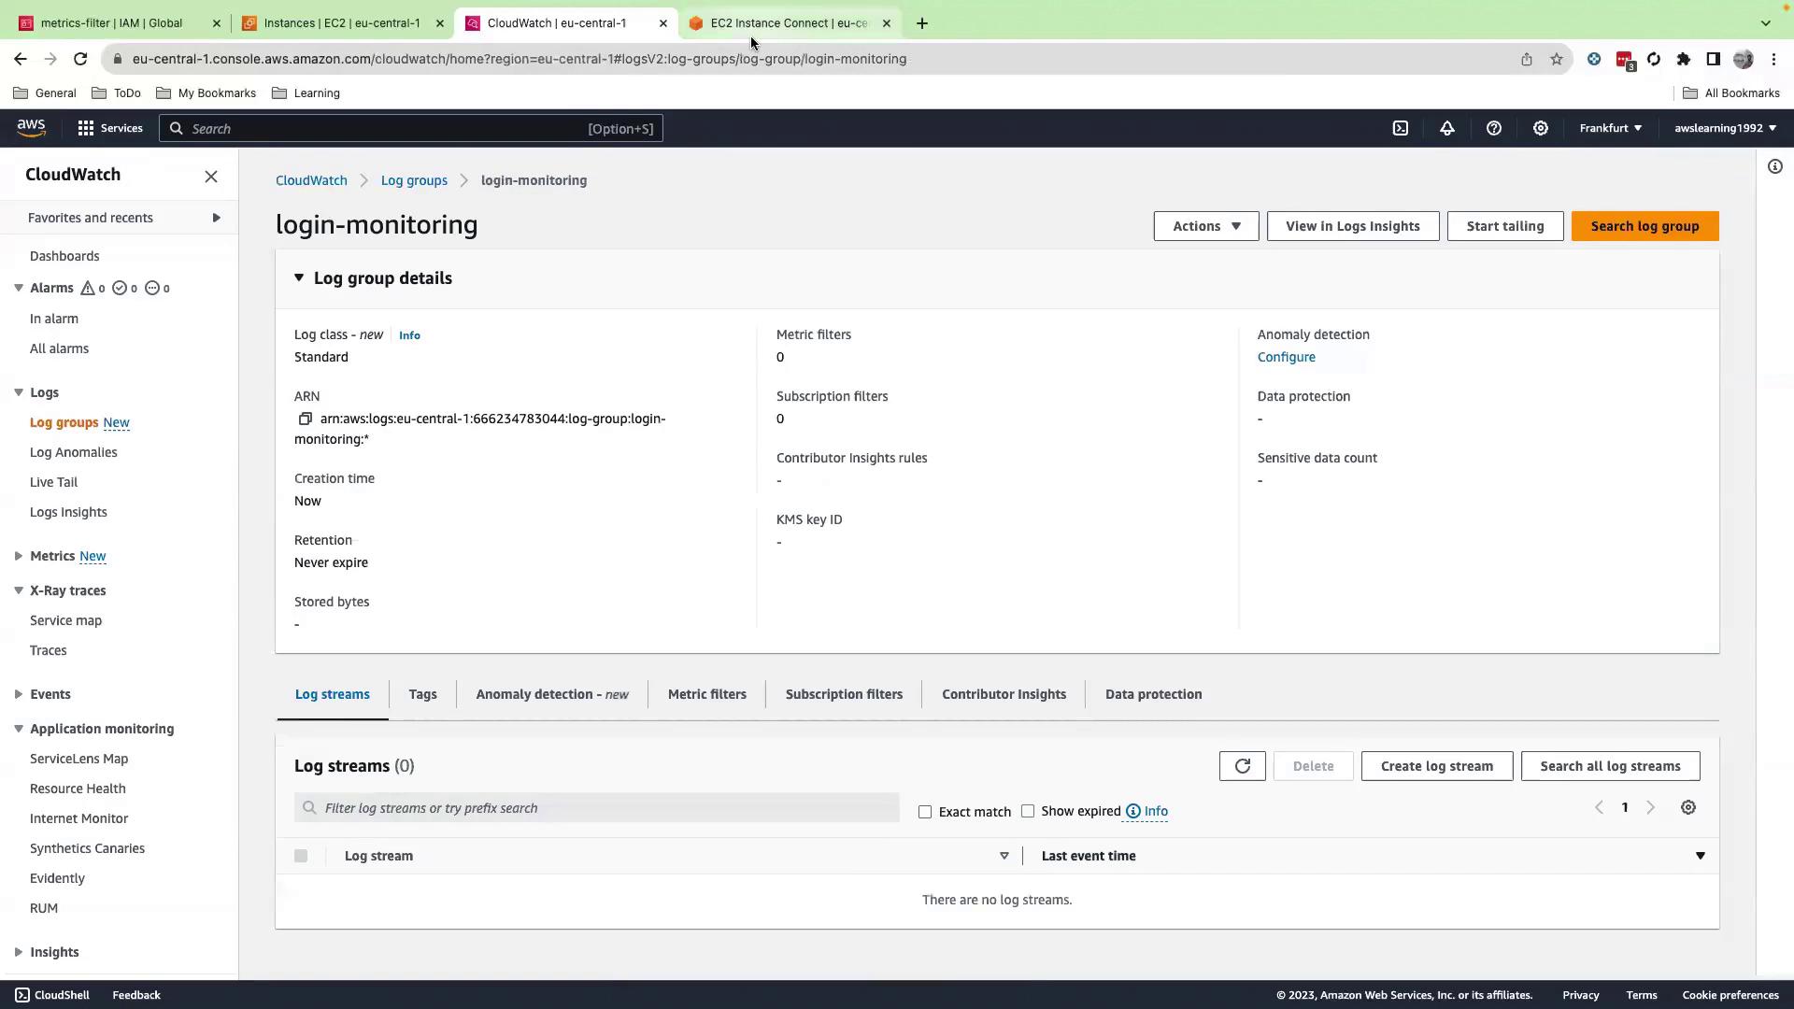
Task: Copy the log group ARN
Action: click(x=305, y=419)
